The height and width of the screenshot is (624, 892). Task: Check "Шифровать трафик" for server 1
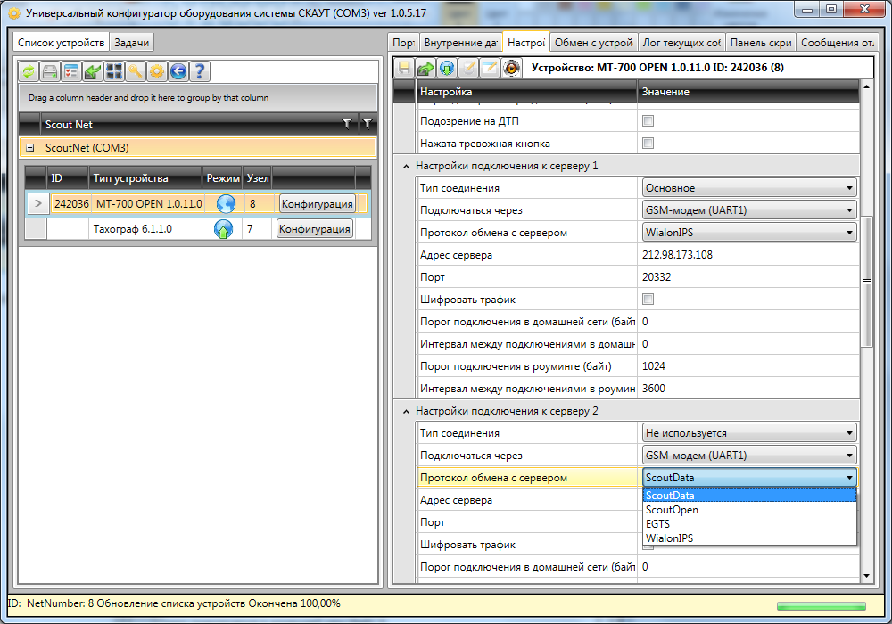point(648,300)
